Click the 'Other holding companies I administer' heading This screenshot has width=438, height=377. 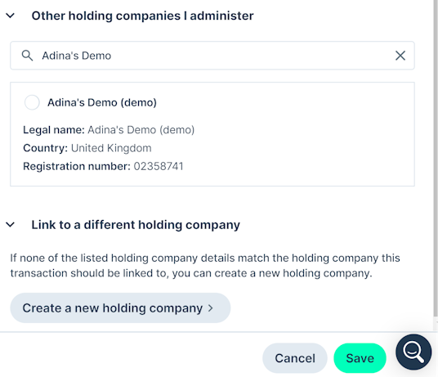[142, 16]
